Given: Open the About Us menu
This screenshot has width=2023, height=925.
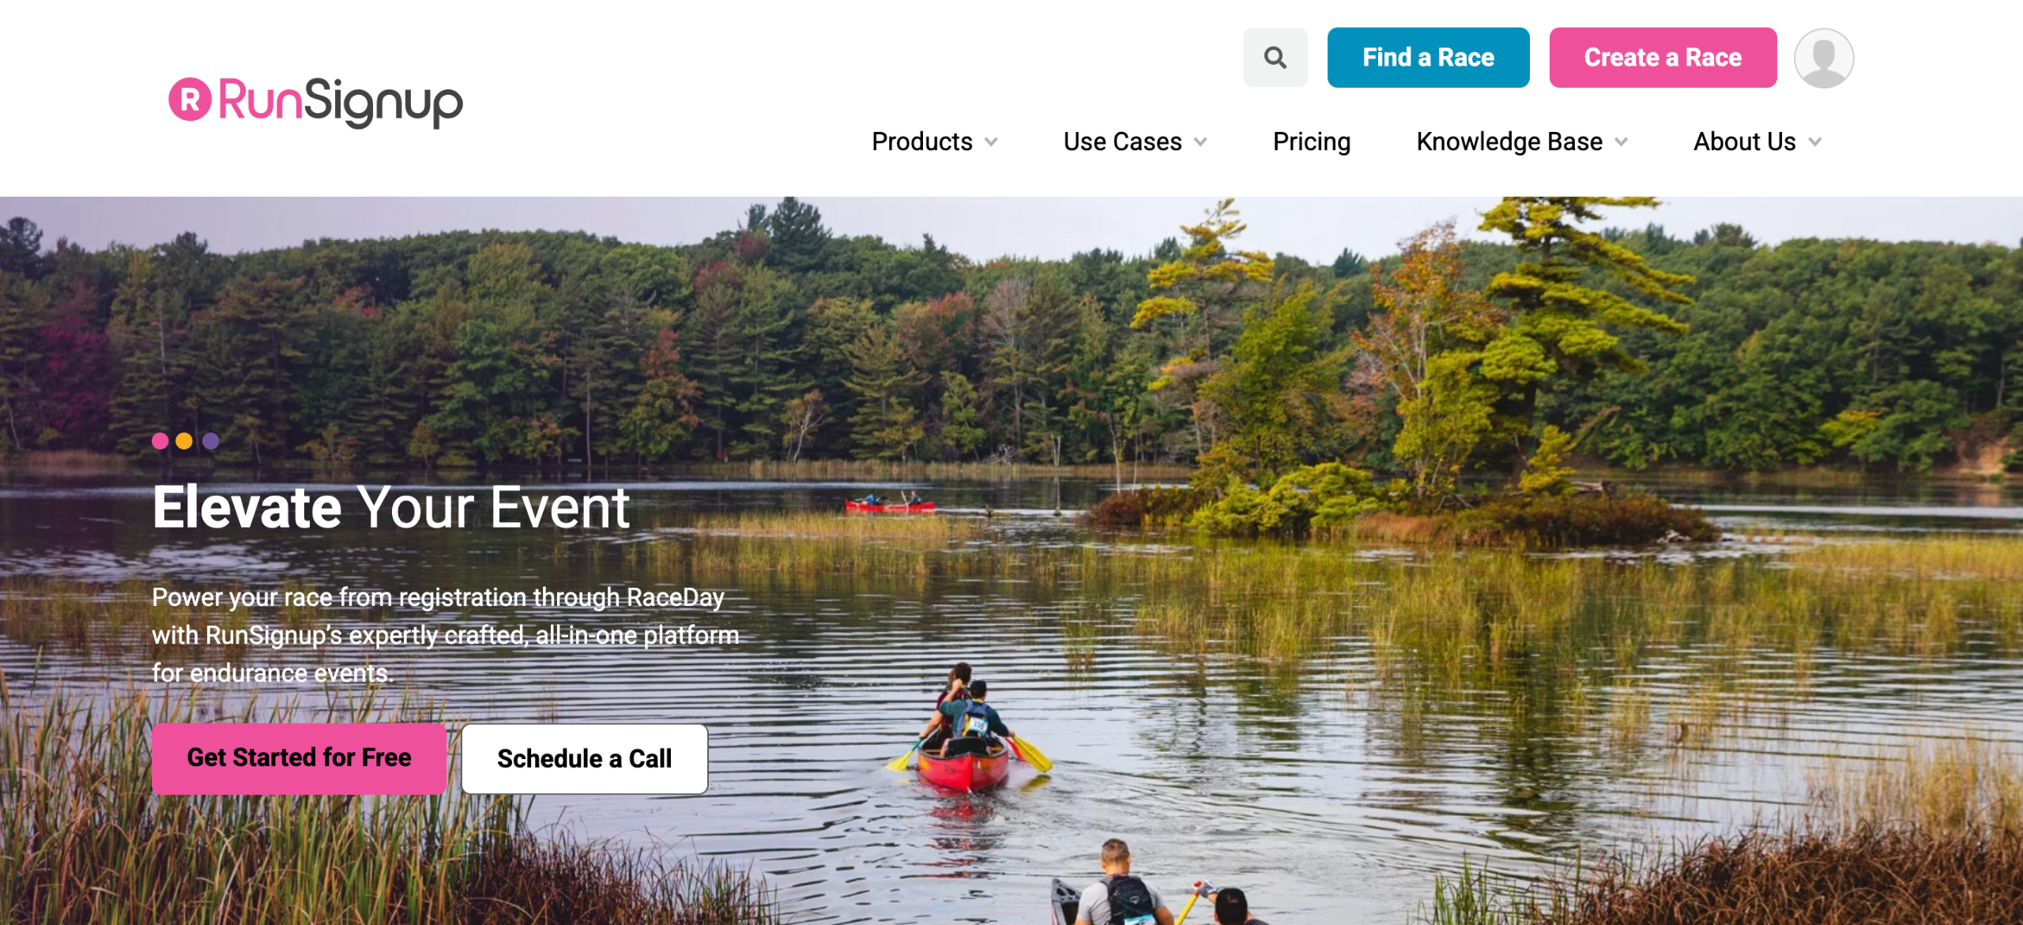Looking at the screenshot, I should pos(1744,141).
